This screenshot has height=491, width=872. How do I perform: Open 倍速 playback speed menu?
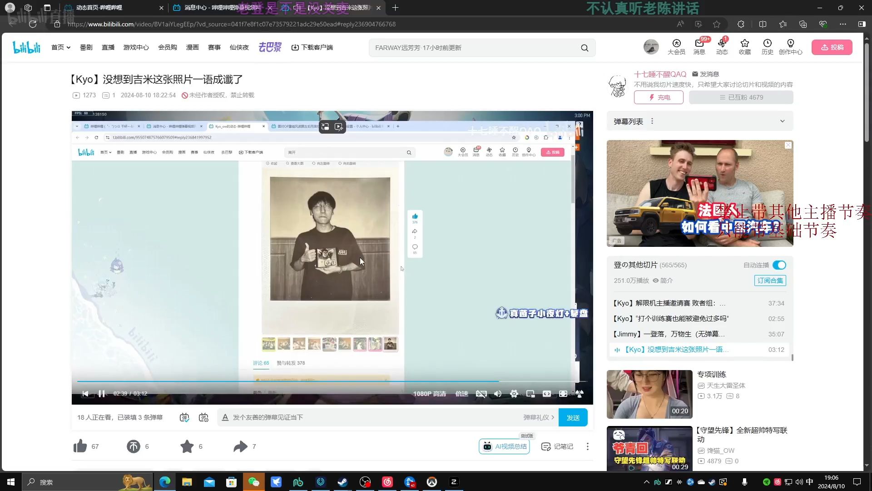coord(461,394)
